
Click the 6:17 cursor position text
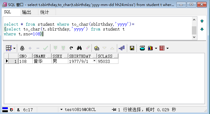28,110
